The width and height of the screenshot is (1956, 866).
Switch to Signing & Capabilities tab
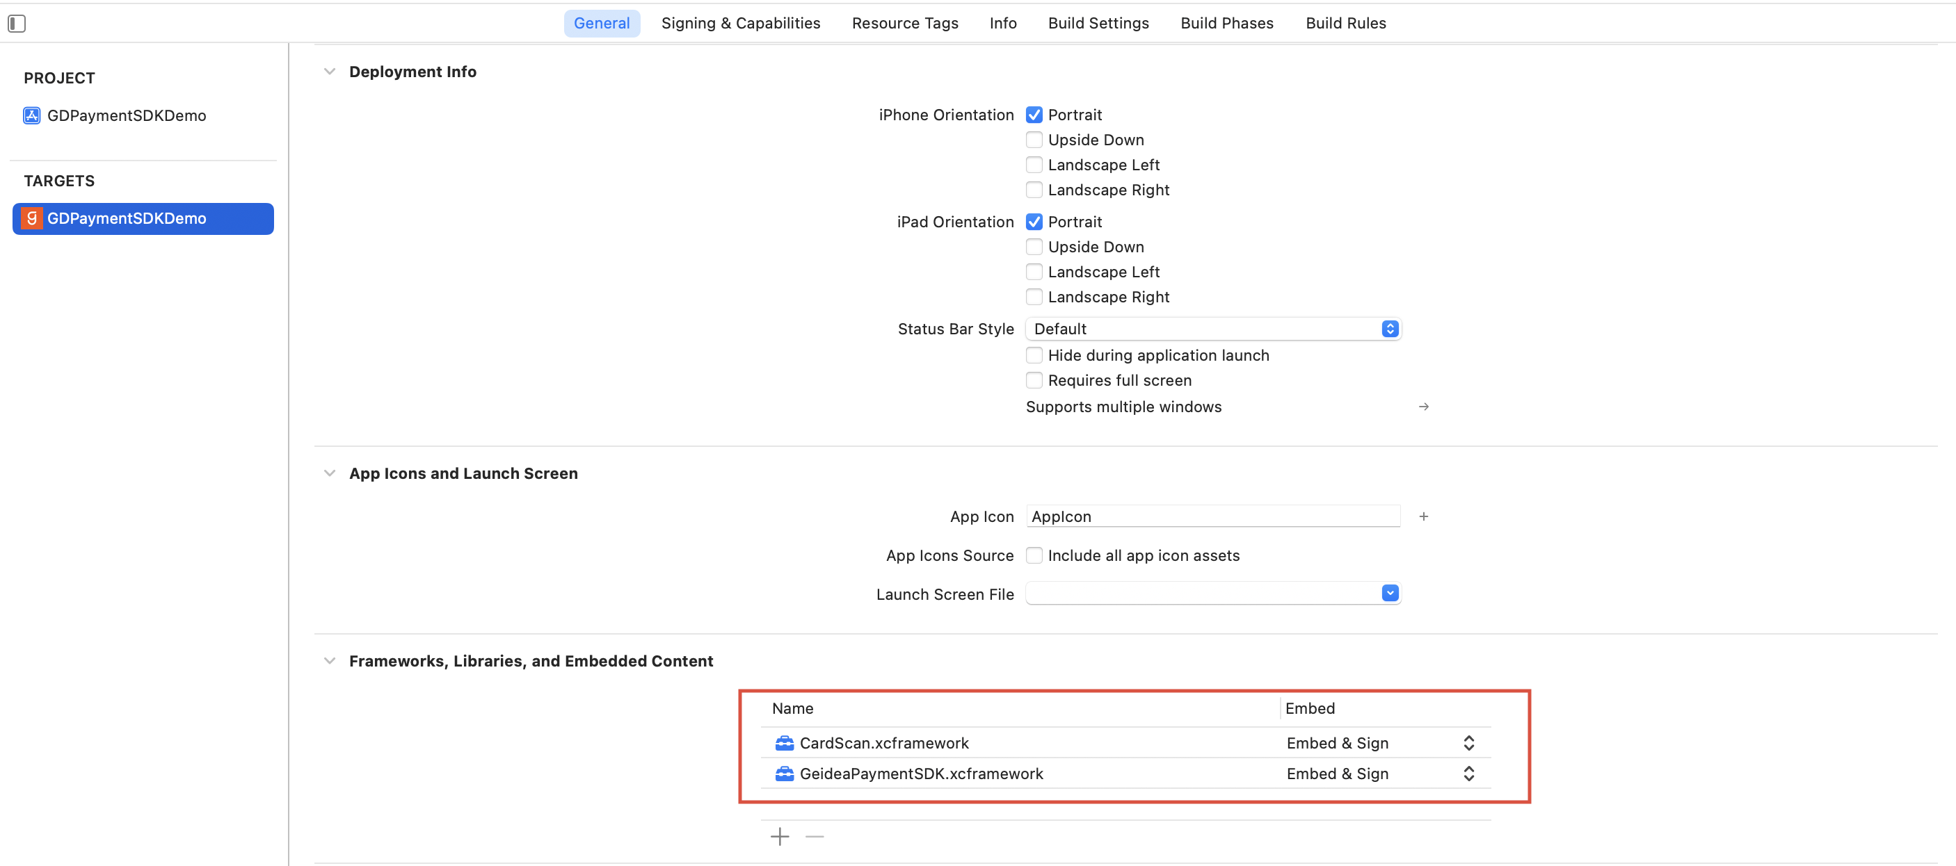pyautogui.click(x=739, y=24)
